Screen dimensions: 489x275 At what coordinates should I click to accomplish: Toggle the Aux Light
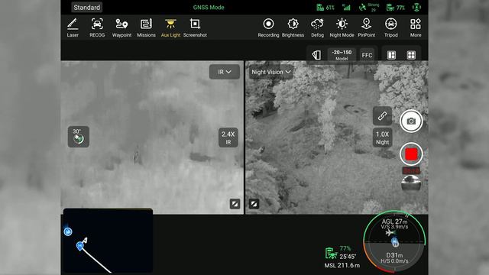pyautogui.click(x=170, y=27)
